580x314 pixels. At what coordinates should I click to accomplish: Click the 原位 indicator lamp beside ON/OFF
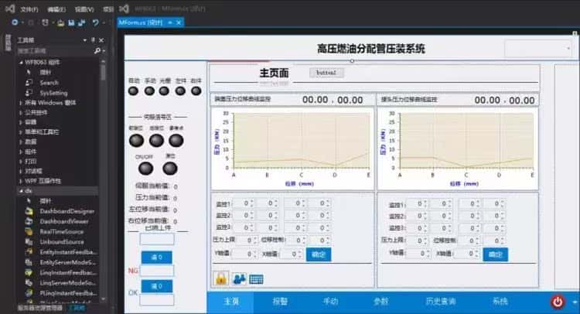tap(170, 169)
